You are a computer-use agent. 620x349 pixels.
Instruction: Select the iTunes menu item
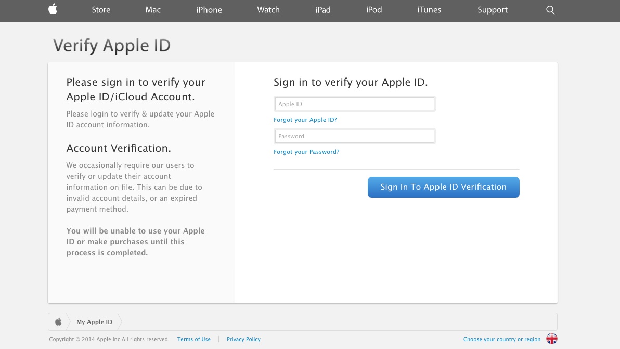pyautogui.click(x=429, y=10)
